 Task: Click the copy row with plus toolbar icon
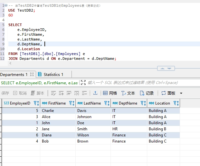pos(77,93)
